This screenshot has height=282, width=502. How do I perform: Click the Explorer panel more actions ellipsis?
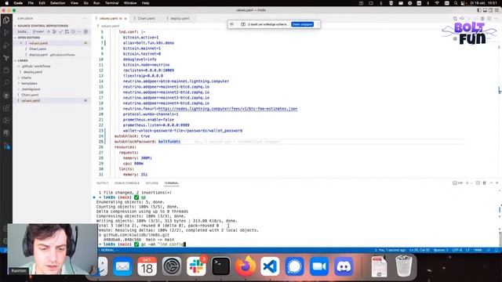85,19
